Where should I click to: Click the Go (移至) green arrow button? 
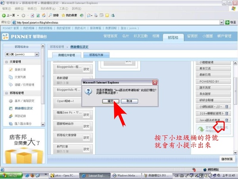[x=227, y=22]
